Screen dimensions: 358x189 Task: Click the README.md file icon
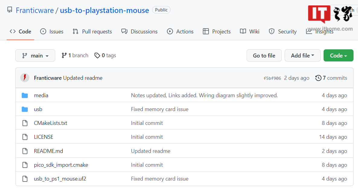[x=25, y=151]
